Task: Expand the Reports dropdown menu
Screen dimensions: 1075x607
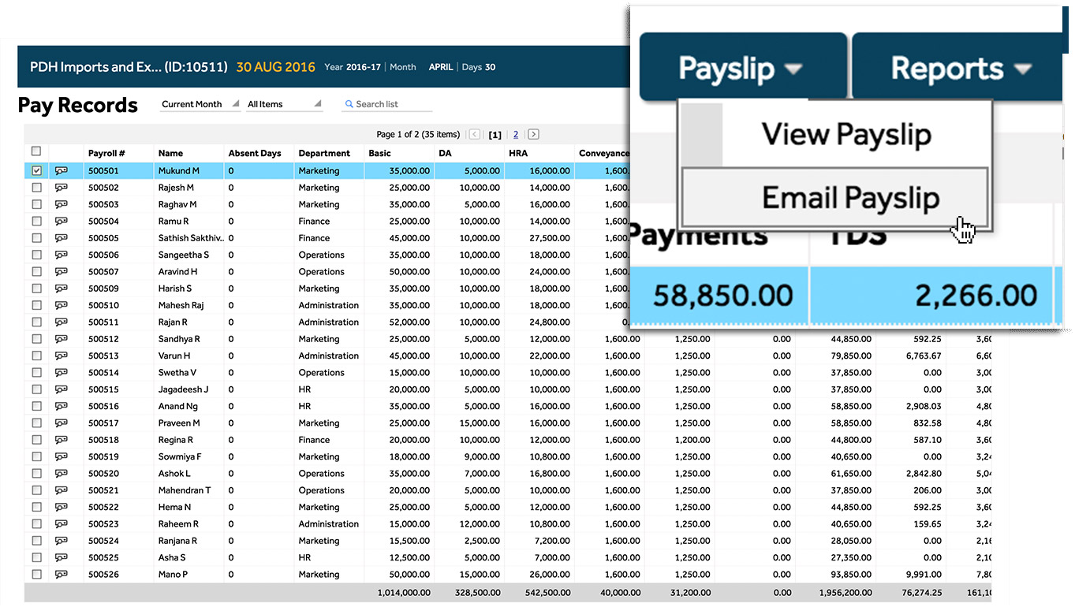Action: [958, 69]
